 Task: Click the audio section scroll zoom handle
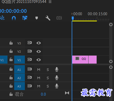tap(111, 67)
